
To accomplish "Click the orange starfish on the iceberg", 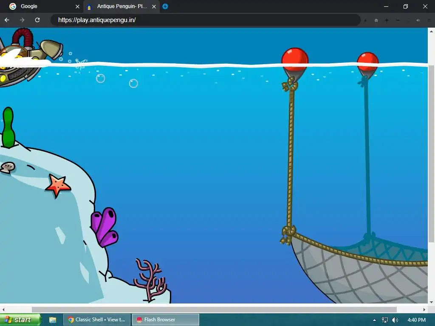I will pyautogui.click(x=58, y=185).
